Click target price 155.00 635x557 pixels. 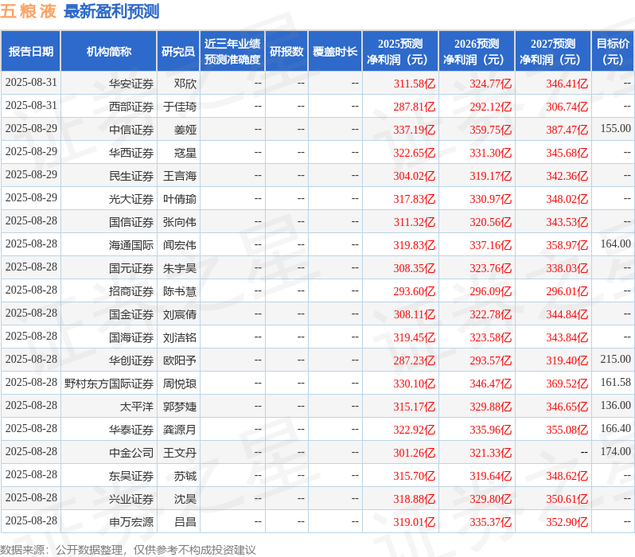pos(616,128)
